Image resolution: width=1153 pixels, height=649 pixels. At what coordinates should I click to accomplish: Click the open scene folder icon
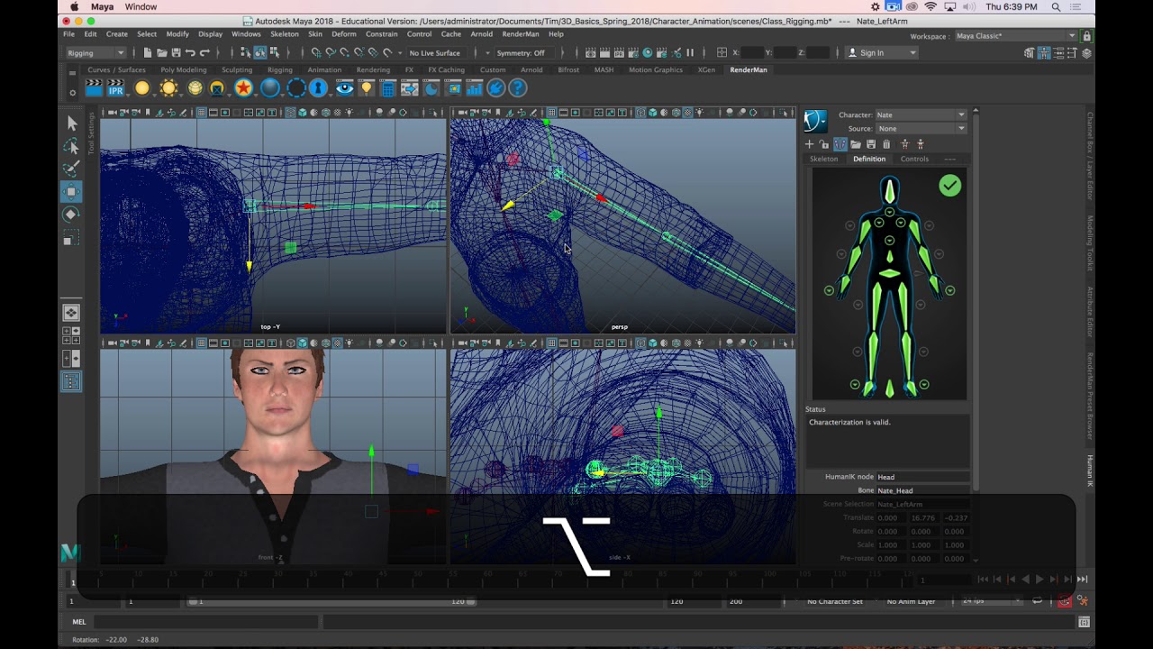pyautogui.click(x=162, y=52)
